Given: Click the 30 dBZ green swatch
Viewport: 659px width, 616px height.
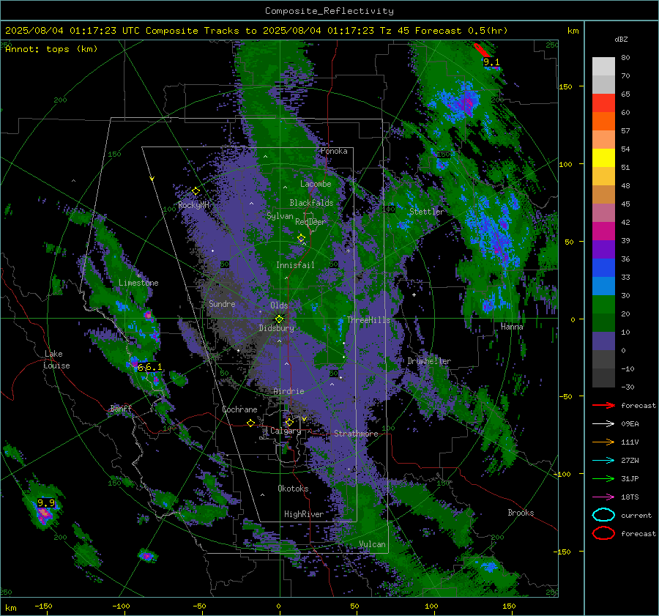Looking at the screenshot, I should coord(603,305).
